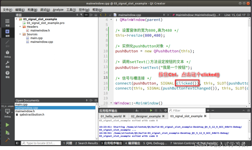Show the 2 Search Results pane
The image size is (252, 150).
click(x=86, y=143)
